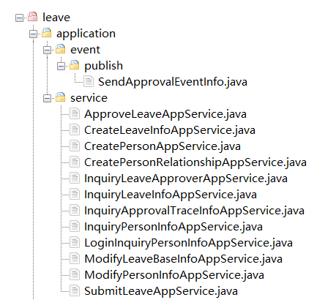Click the publish folder icon
This screenshot has height=308, width=325.
[74, 65]
